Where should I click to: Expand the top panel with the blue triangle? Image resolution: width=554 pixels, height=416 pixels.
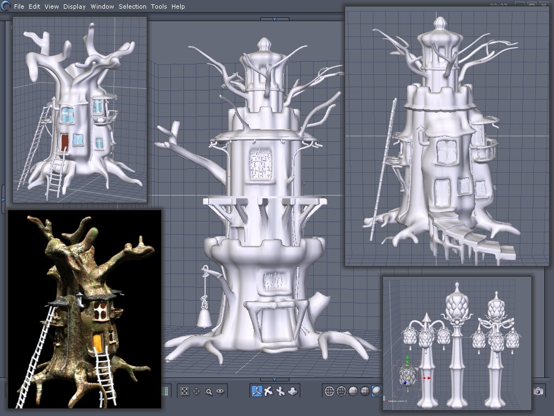pos(274,19)
